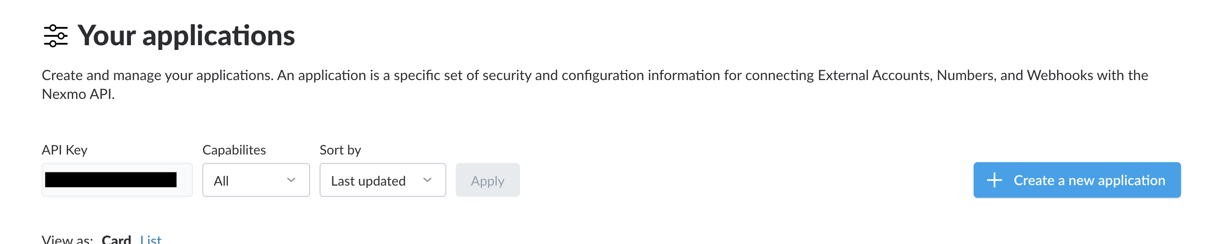Click the plus icon on the create button
The image size is (1231, 244).
(994, 180)
